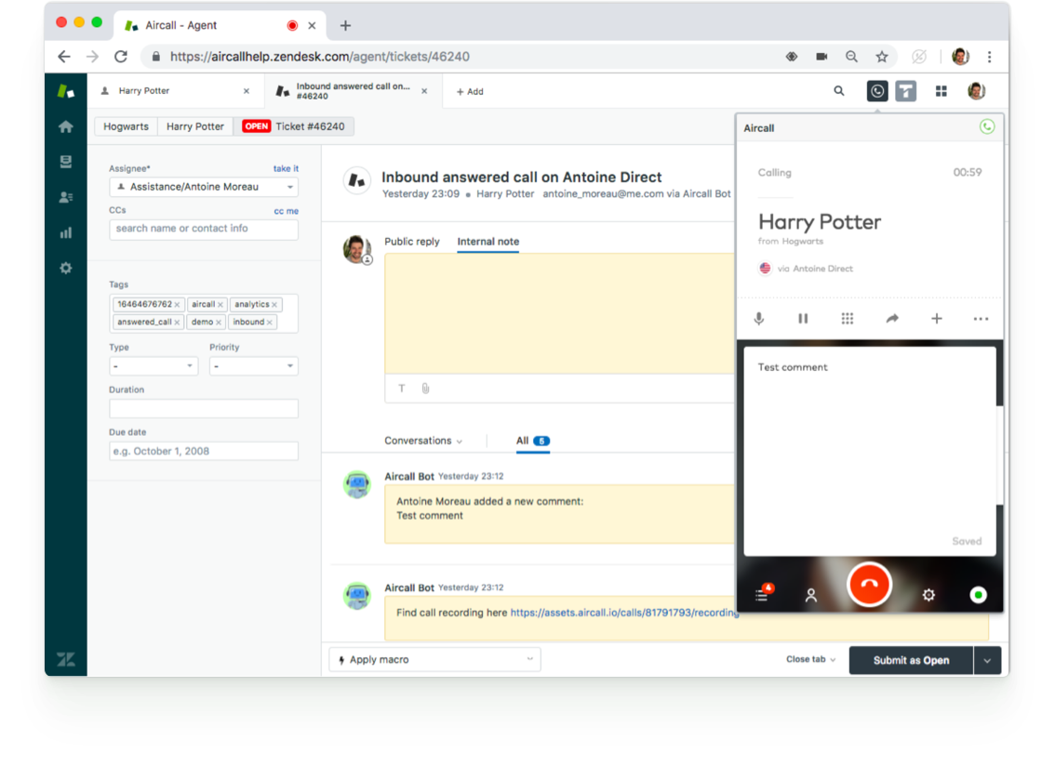
Task: Click the Aircall call notes text area
Action: coord(869,451)
